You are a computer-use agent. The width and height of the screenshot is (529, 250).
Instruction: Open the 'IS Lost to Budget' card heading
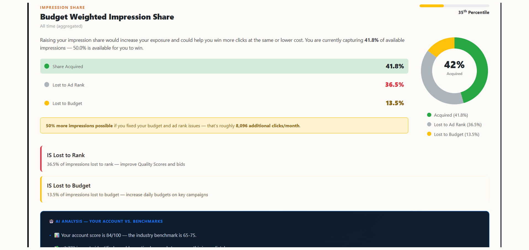click(69, 186)
